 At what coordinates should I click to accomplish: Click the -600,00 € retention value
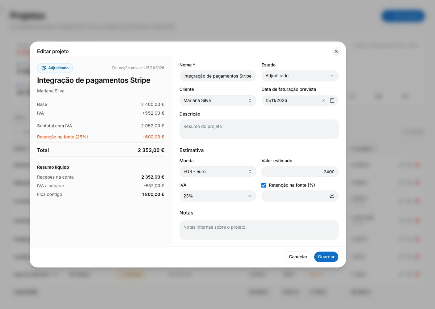(x=153, y=137)
